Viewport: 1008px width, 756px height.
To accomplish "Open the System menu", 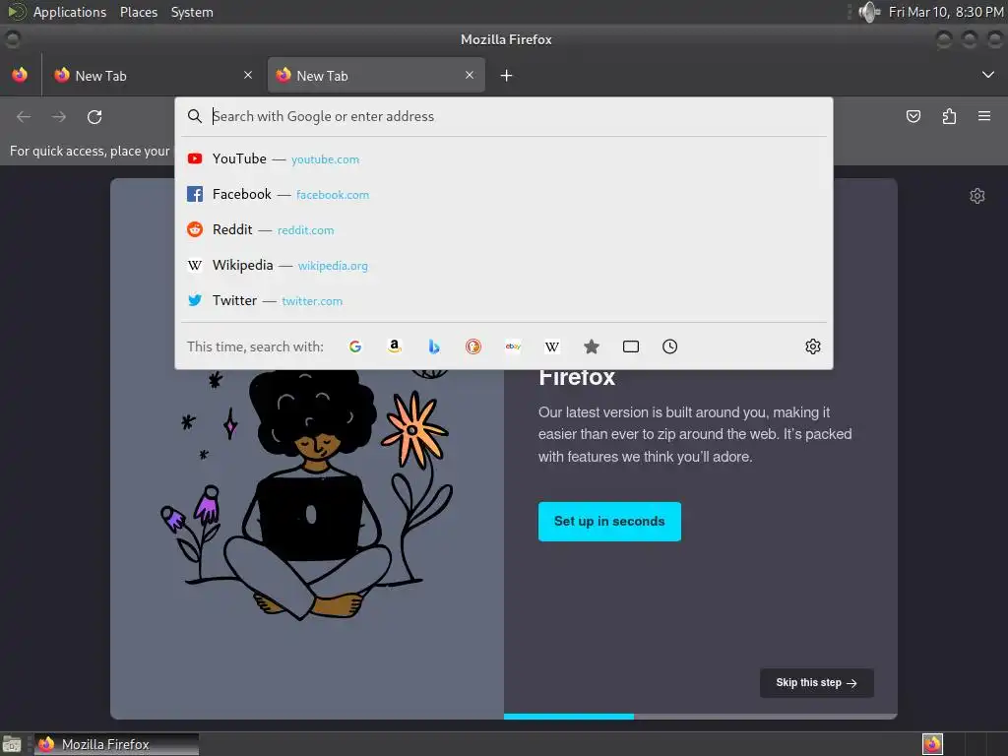I will [x=192, y=12].
